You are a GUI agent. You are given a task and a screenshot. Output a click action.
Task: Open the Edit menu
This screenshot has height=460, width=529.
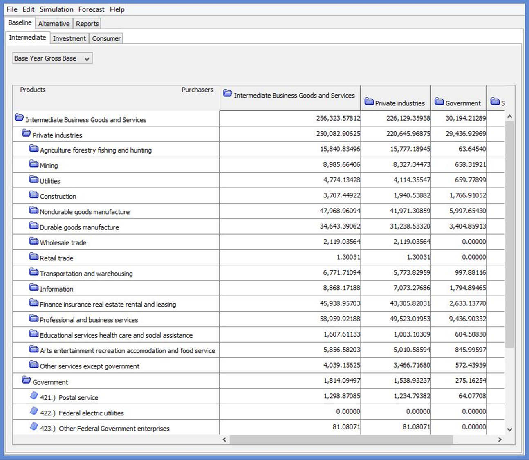coord(28,9)
